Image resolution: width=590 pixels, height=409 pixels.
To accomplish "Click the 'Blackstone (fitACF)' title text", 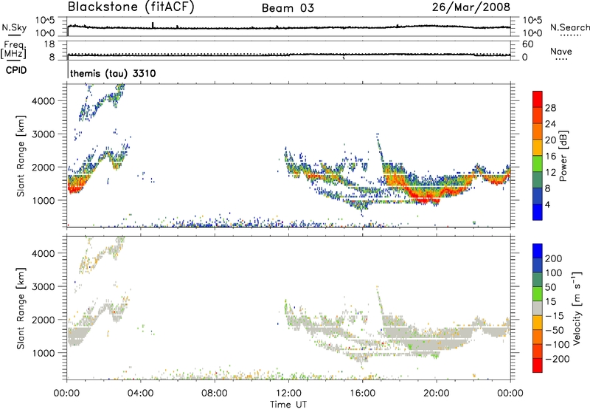I will (x=131, y=7).
